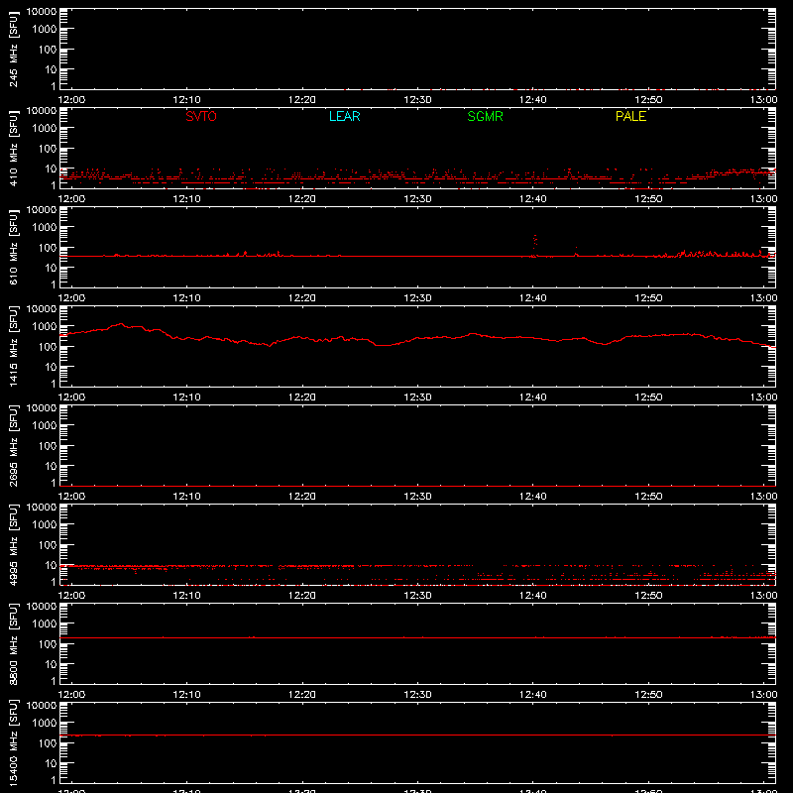Click the 12:10 time label under 245 MHz panel

pyautogui.click(x=186, y=100)
